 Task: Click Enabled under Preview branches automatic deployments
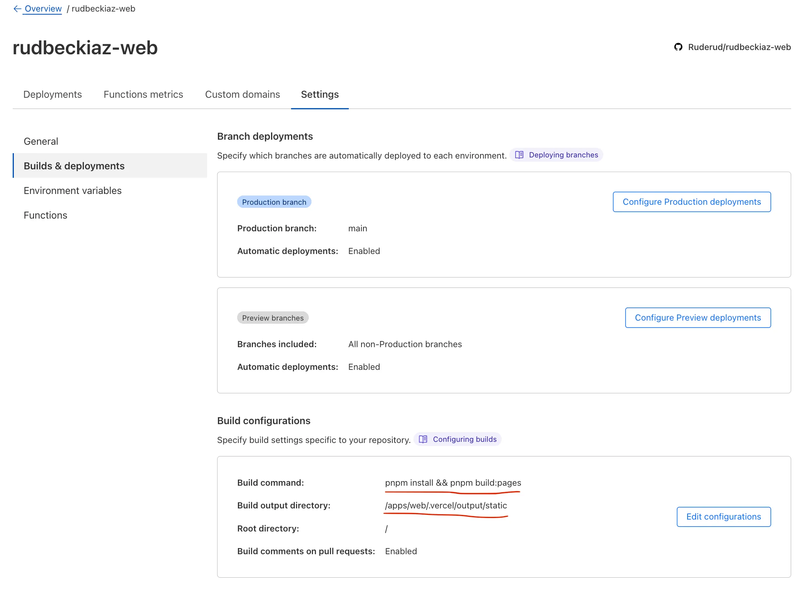coord(364,367)
